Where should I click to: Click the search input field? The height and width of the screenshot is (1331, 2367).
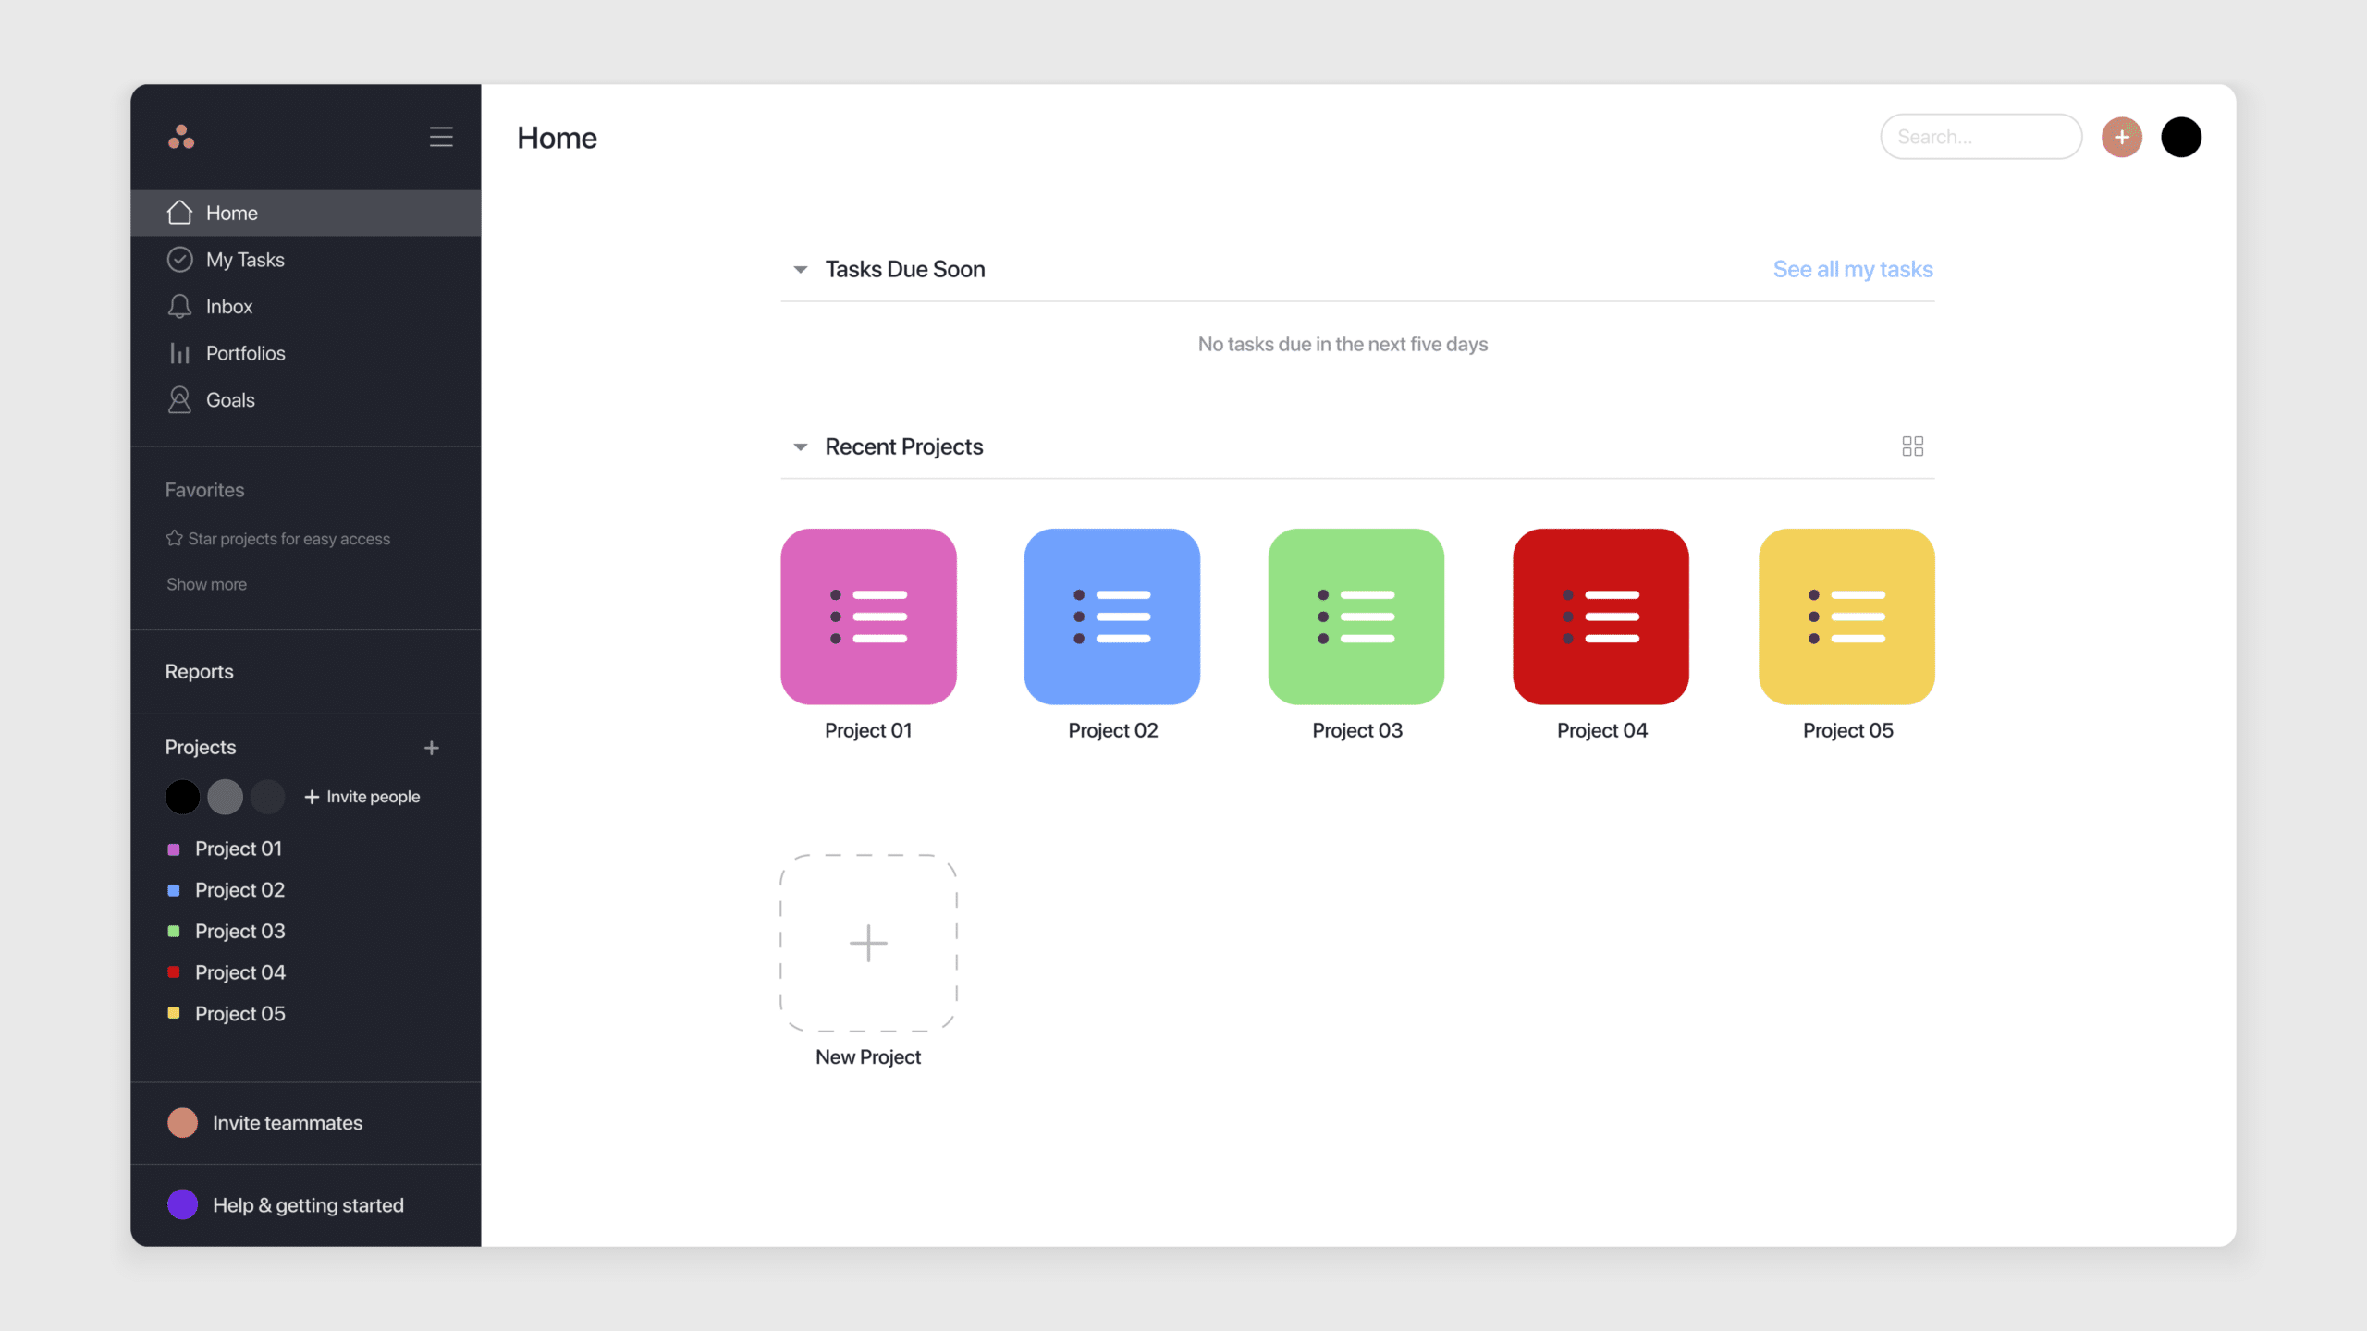[1981, 137]
